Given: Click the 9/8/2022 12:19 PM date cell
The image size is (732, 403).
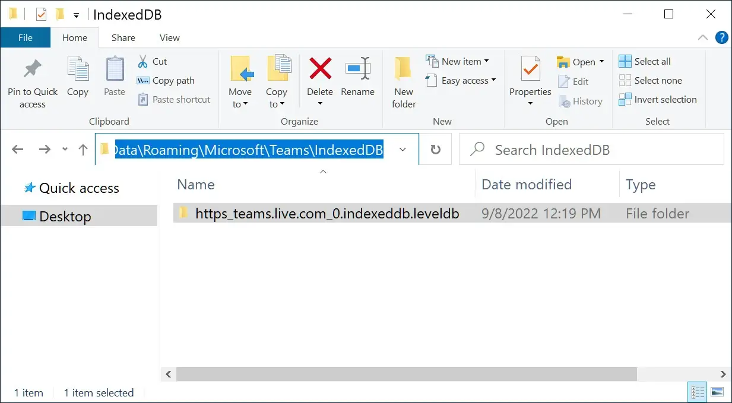Looking at the screenshot, I should tap(541, 213).
